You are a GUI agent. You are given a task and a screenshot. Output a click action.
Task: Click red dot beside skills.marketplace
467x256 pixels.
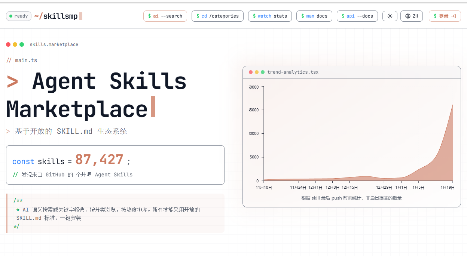click(x=8, y=44)
